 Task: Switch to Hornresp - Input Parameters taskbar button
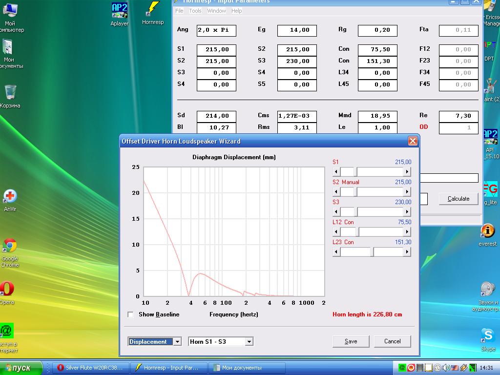[168, 368]
